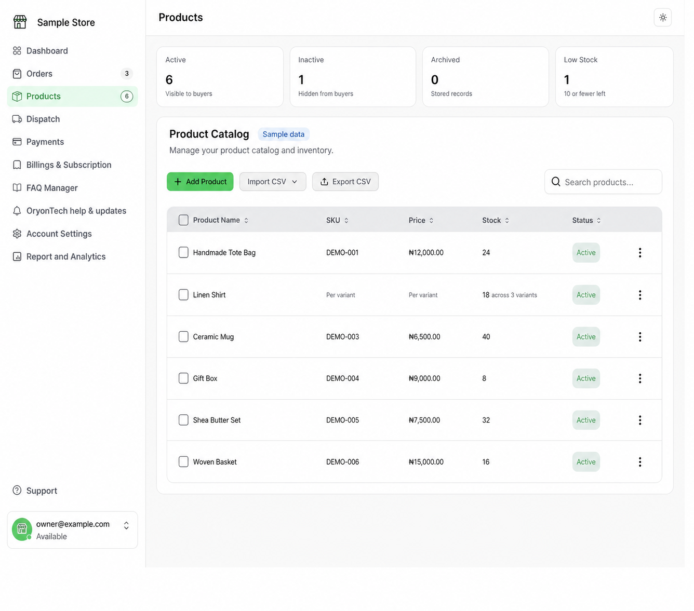Sort by Status column
Image resolution: width=694 pixels, height=611 pixels.
[x=586, y=220]
